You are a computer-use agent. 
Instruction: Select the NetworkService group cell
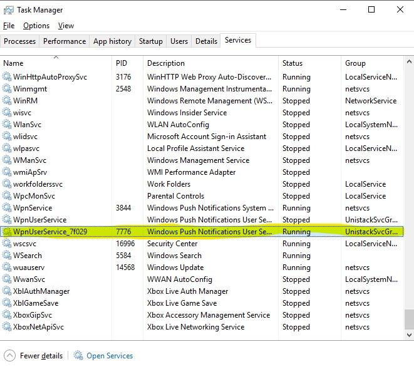pyautogui.click(x=371, y=101)
